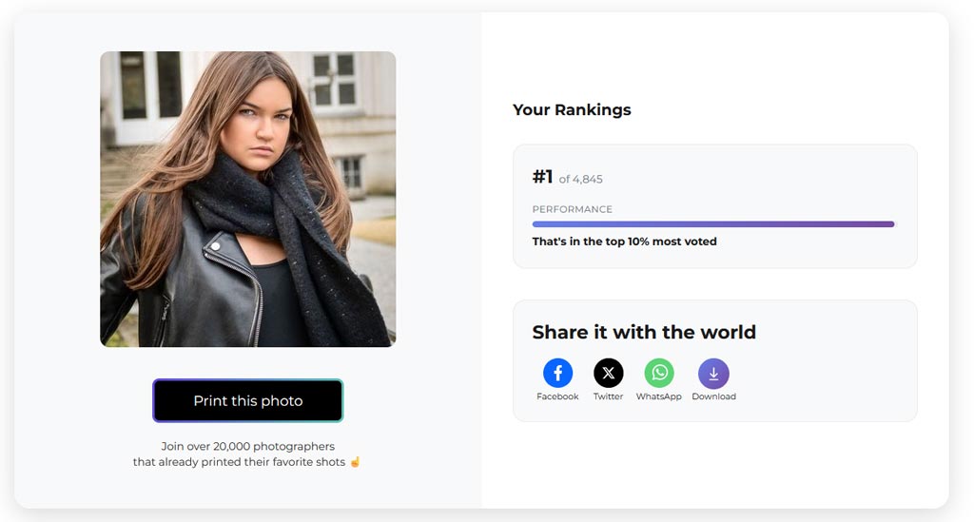Click the PERFORMANCE label
The width and height of the screenshot is (974, 522).
click(x=573, y=209)
